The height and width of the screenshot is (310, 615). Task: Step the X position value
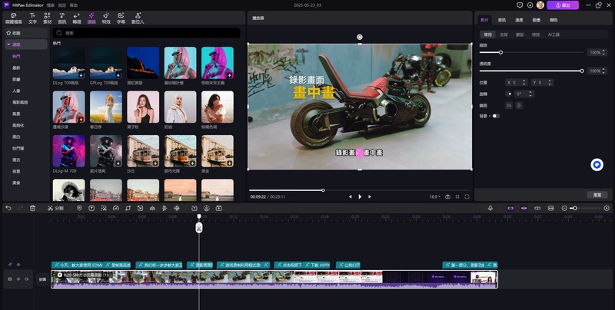click(x=524, y=82)
